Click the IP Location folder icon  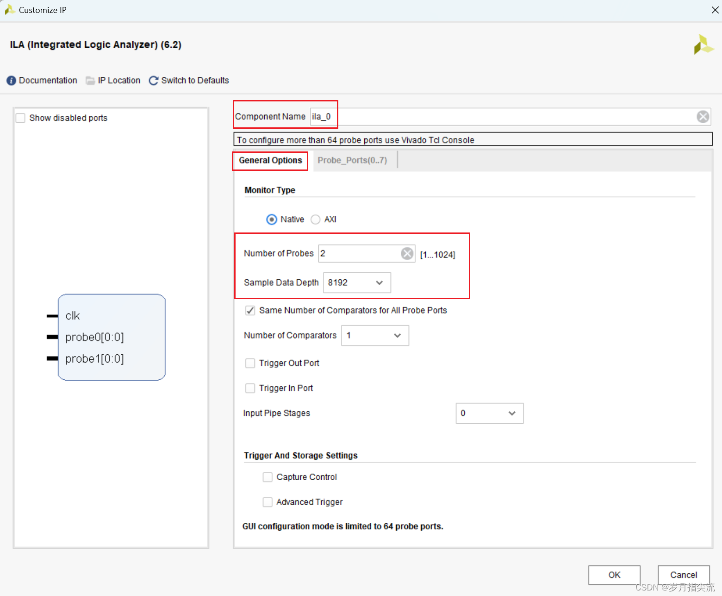[x=90, y=81]
